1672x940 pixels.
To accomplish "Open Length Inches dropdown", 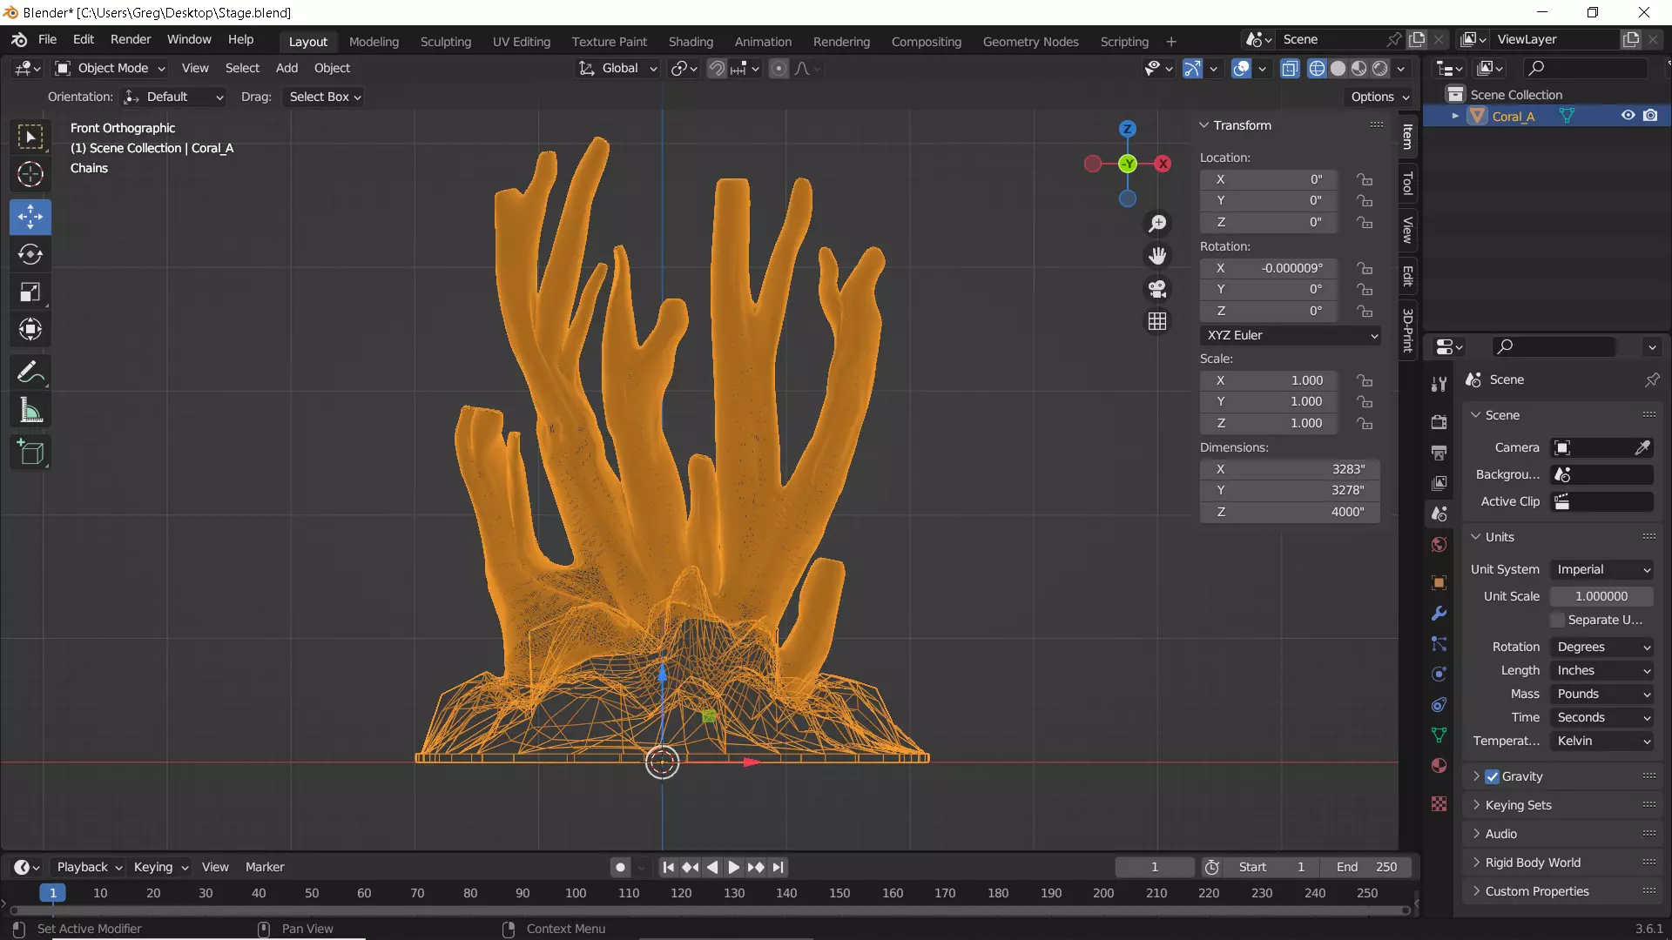I will [x=1602, y=670].
